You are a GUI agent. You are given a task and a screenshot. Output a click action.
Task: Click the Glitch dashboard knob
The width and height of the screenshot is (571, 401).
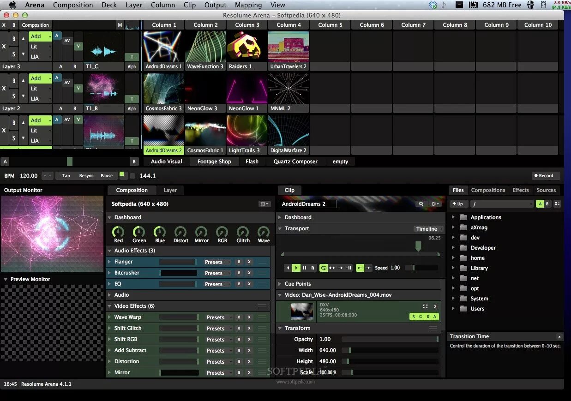[x=243, y=232]
